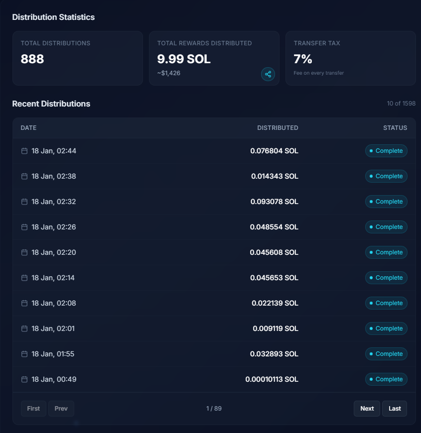Click Complete badge for 0.045653 SOL row

coord(386,278)
